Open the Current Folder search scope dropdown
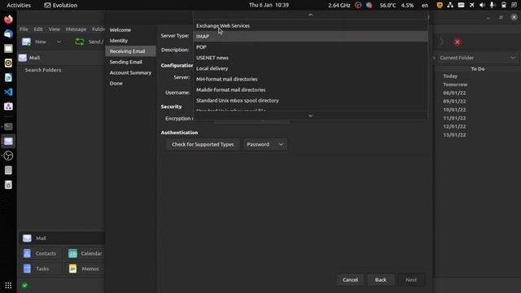 coord(477,58)
